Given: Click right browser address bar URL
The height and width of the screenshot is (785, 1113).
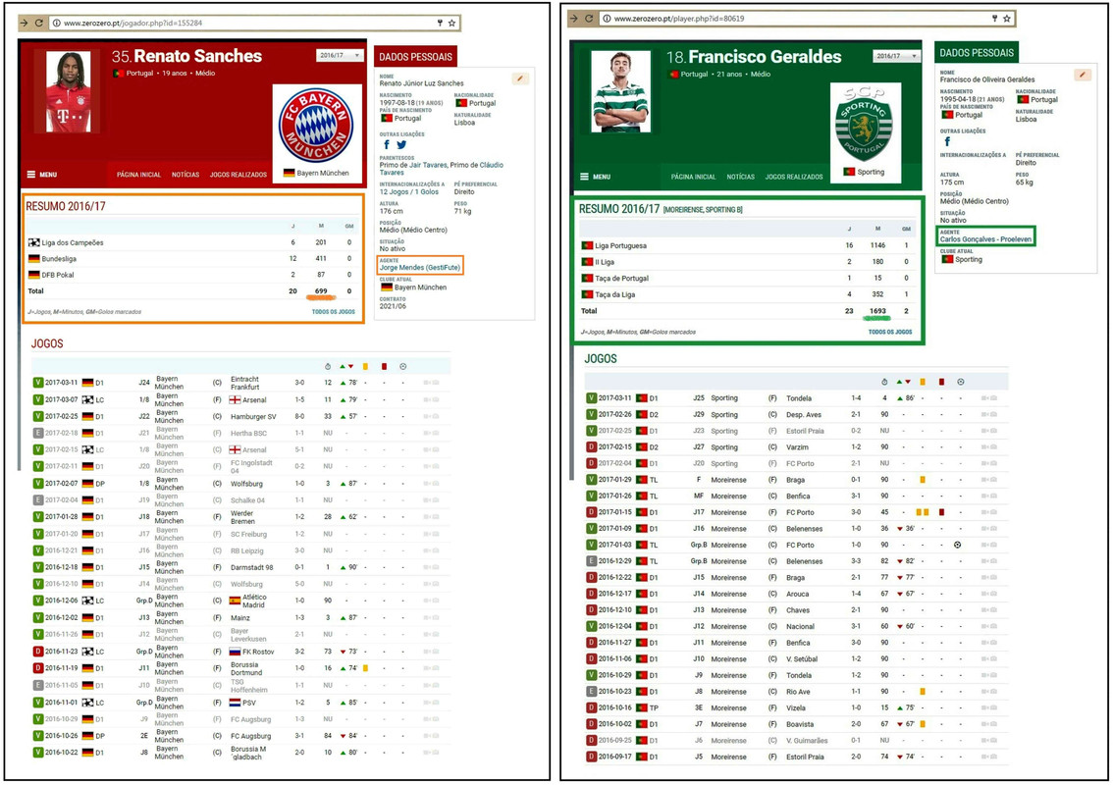Looking at the screenshot, I should 679,19.
